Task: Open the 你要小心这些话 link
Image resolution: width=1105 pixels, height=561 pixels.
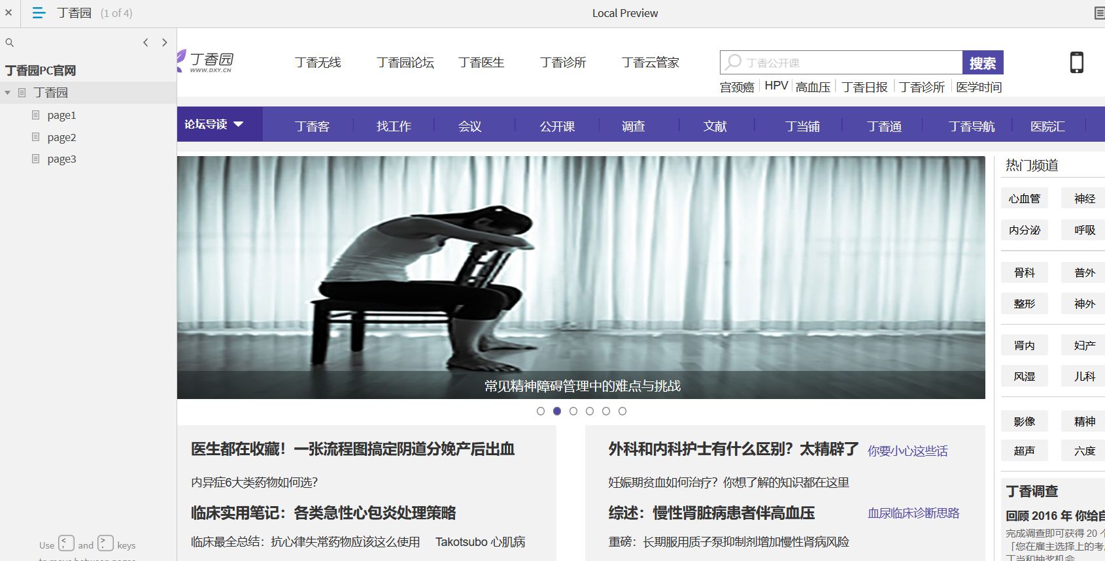Action: (x=908, y=451)
